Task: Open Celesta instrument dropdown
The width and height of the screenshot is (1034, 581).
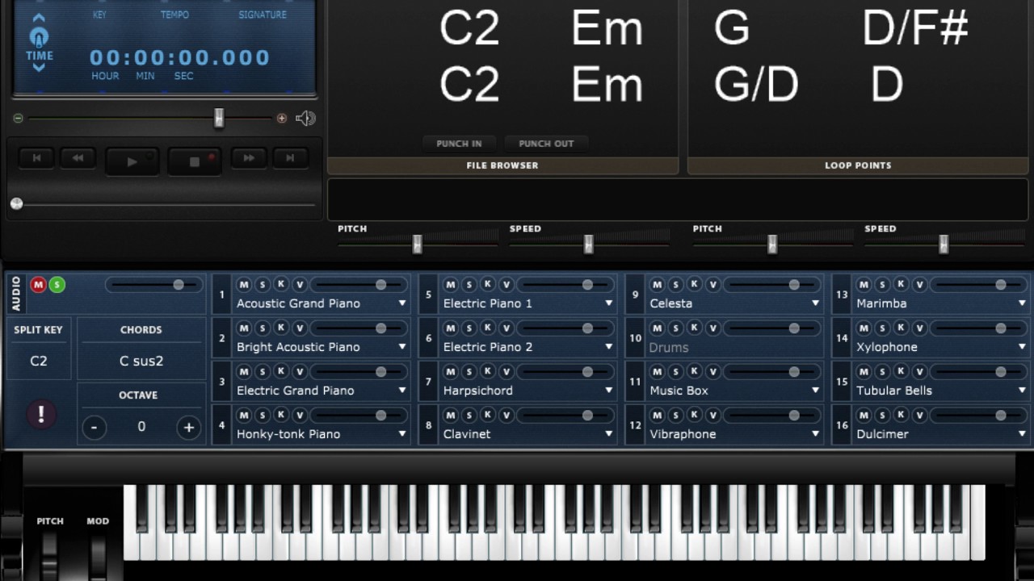Action: [816, 303]
